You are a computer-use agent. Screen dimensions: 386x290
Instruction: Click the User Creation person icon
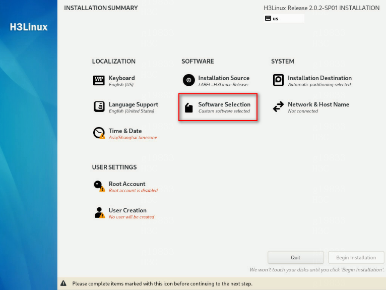tap(99, 212)
